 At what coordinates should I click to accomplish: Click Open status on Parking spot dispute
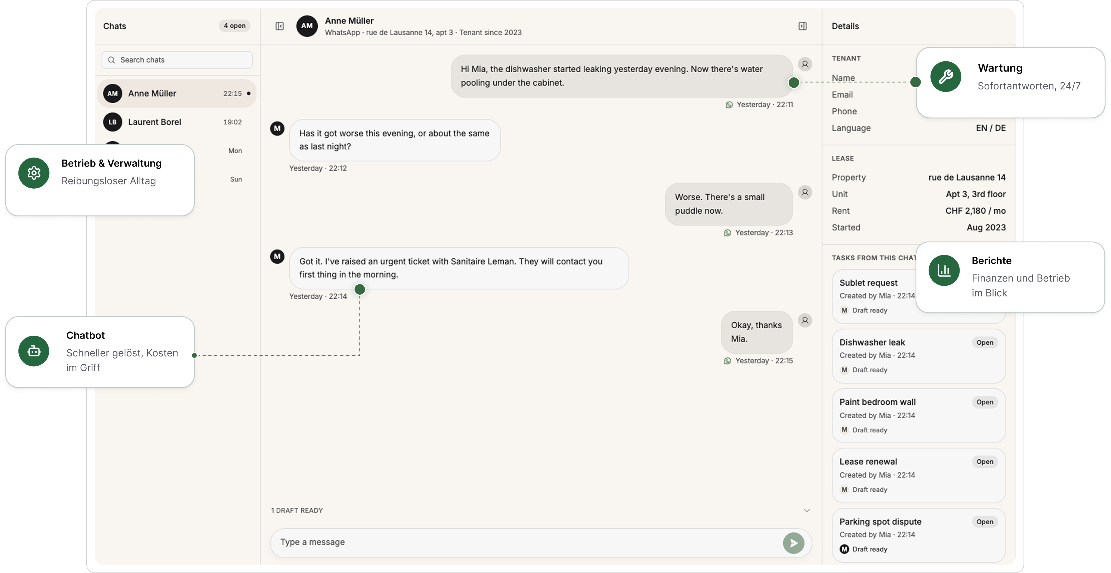(x=985, y=522)
